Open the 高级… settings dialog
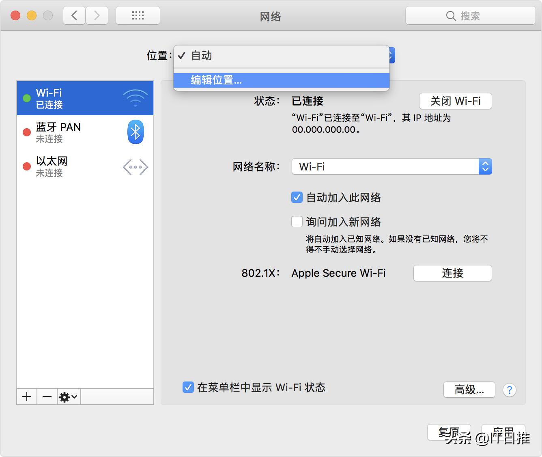 (x=469, y=390)
